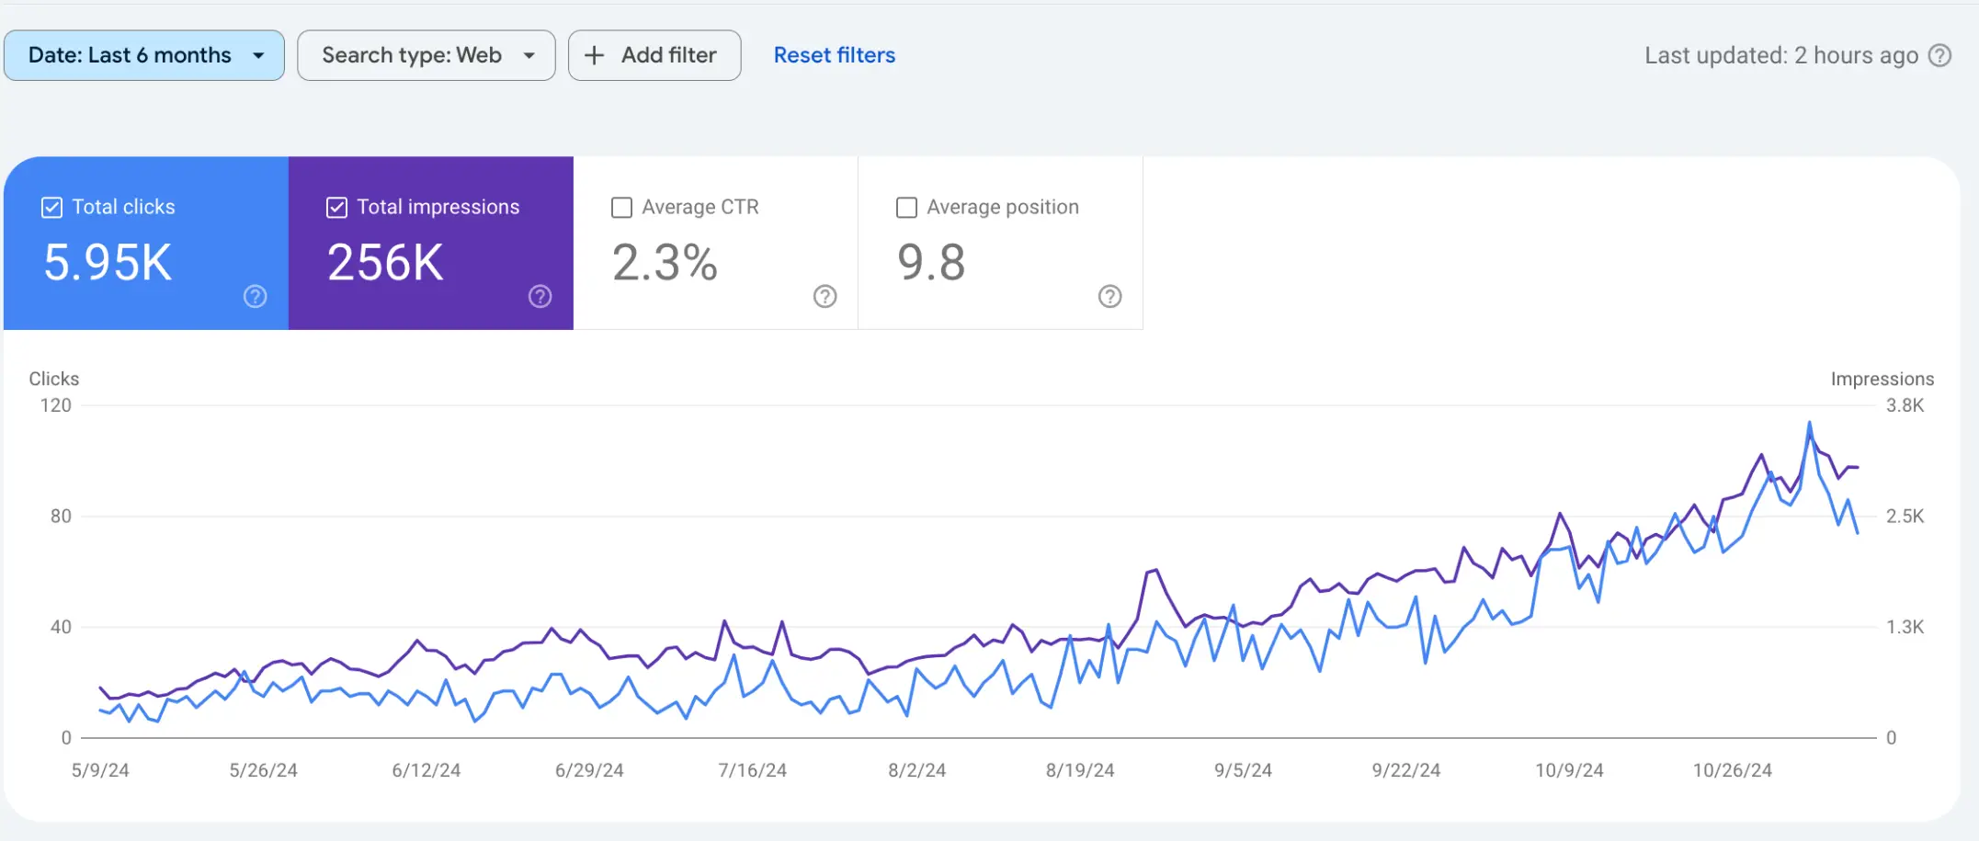The width and height of the screenshot is (1979, 841).
Task: Click the 5/26/24 date label on chart
Action: click(264, 770)
